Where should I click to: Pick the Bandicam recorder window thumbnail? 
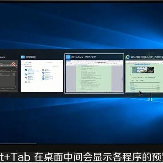pos(9,76)
